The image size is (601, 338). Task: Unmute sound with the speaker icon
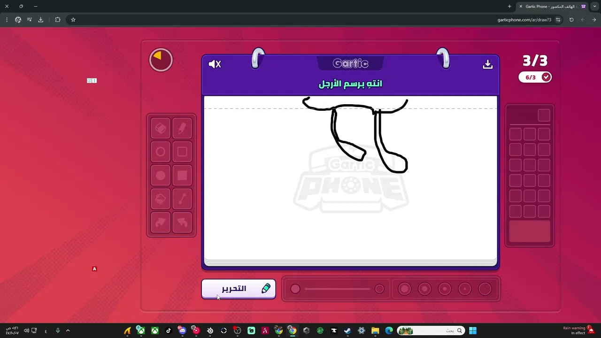215,64
